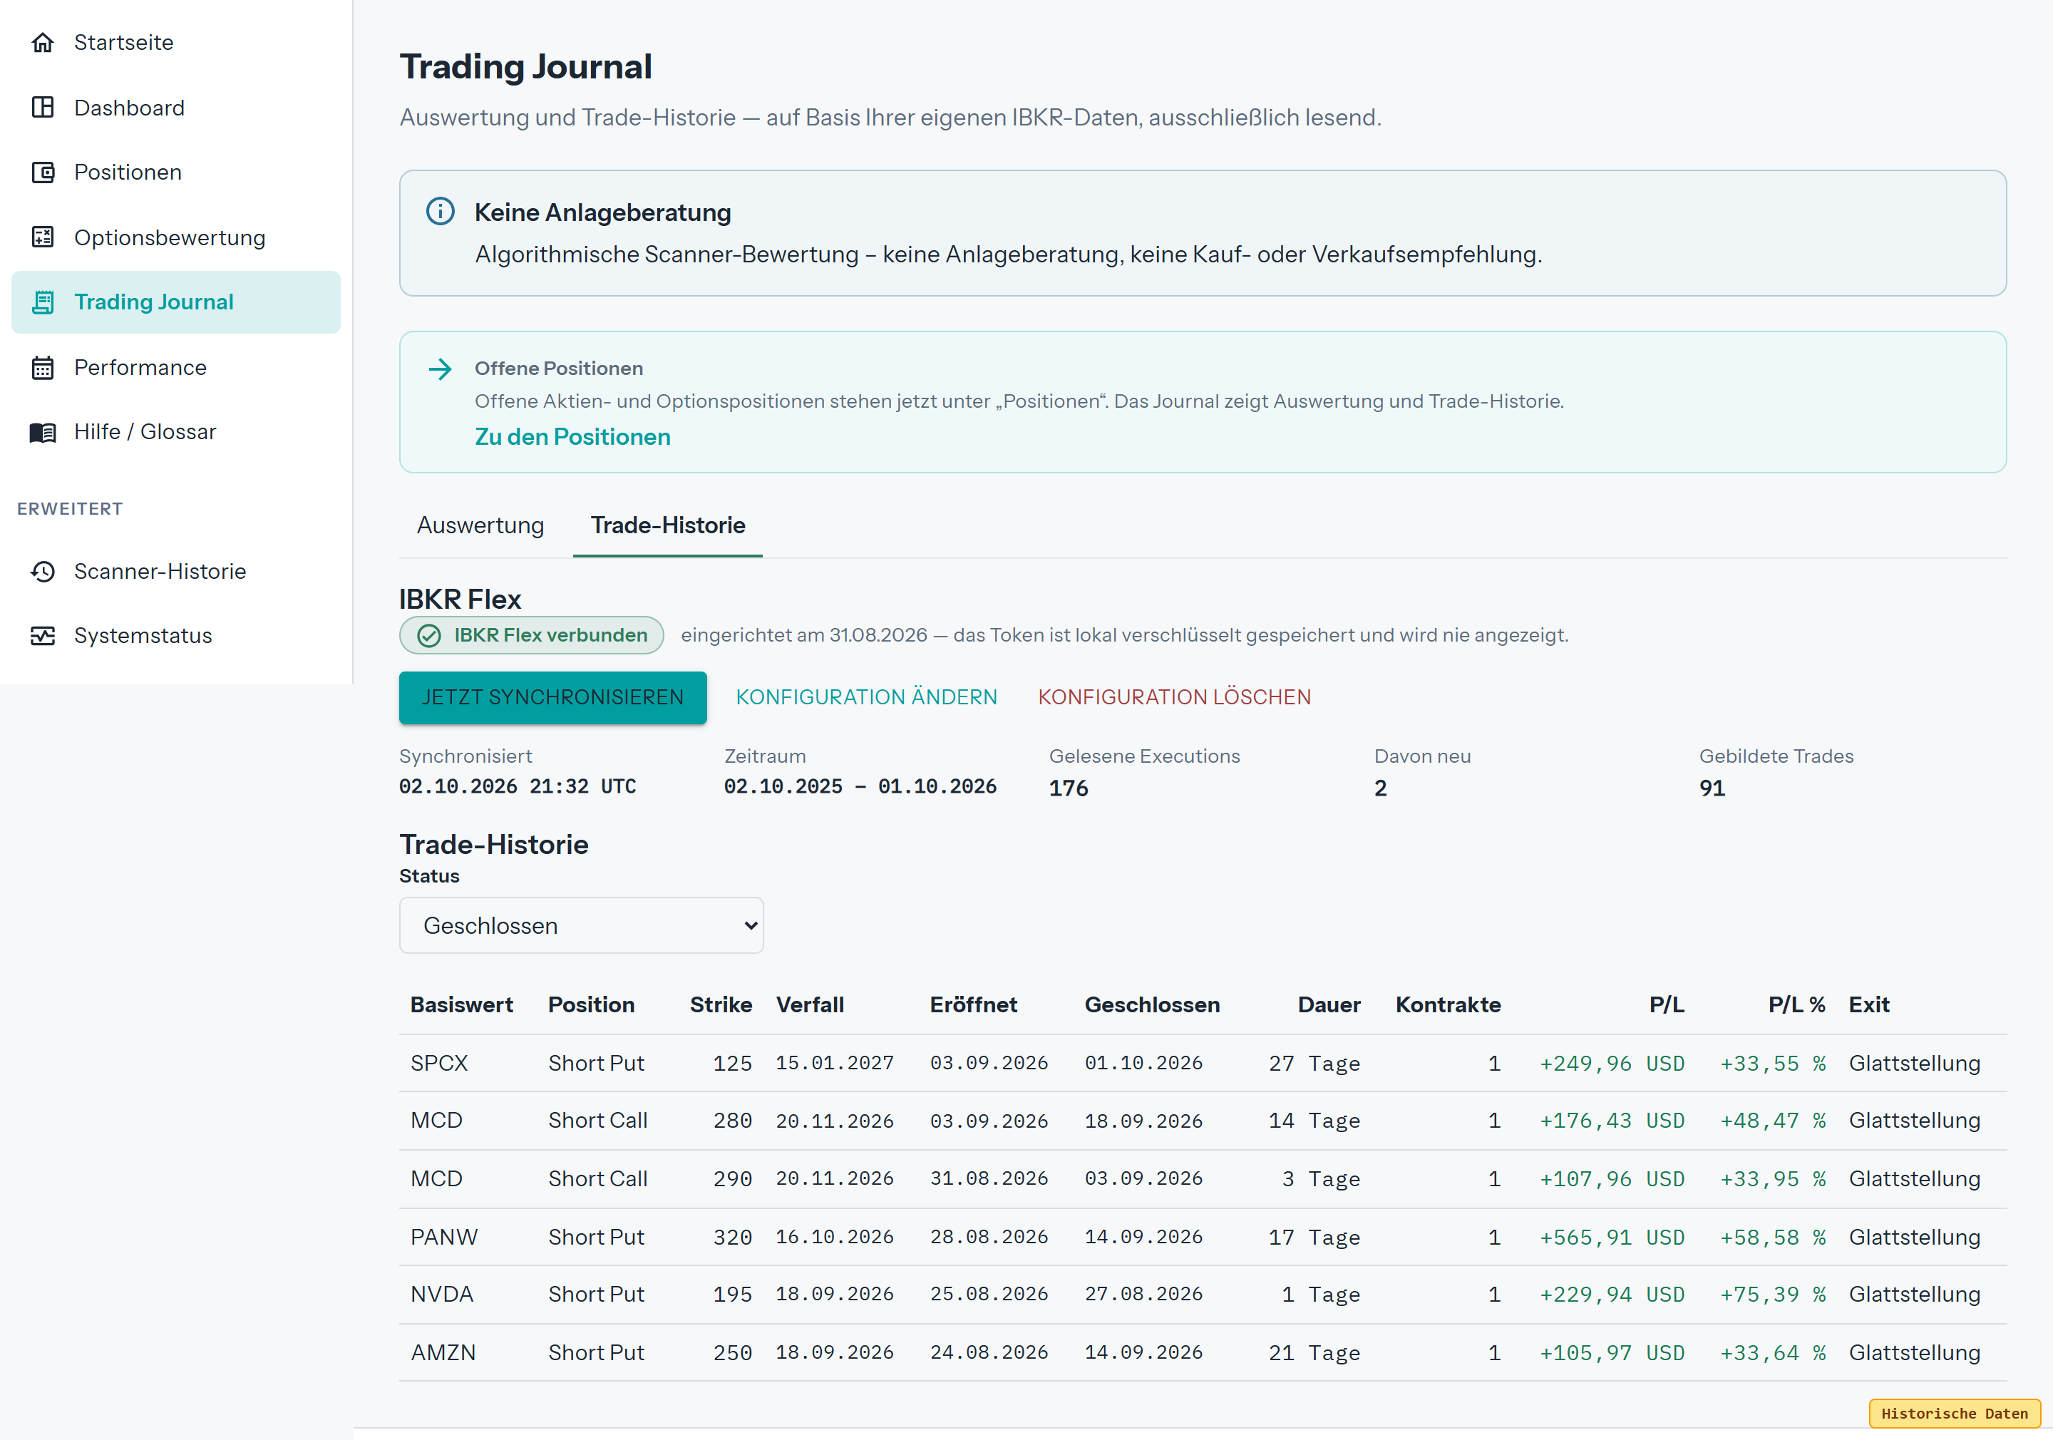Click the Kontrakte column header
Image resolution: width=2053 pixels, height=1440 pixels.
1448,1004
